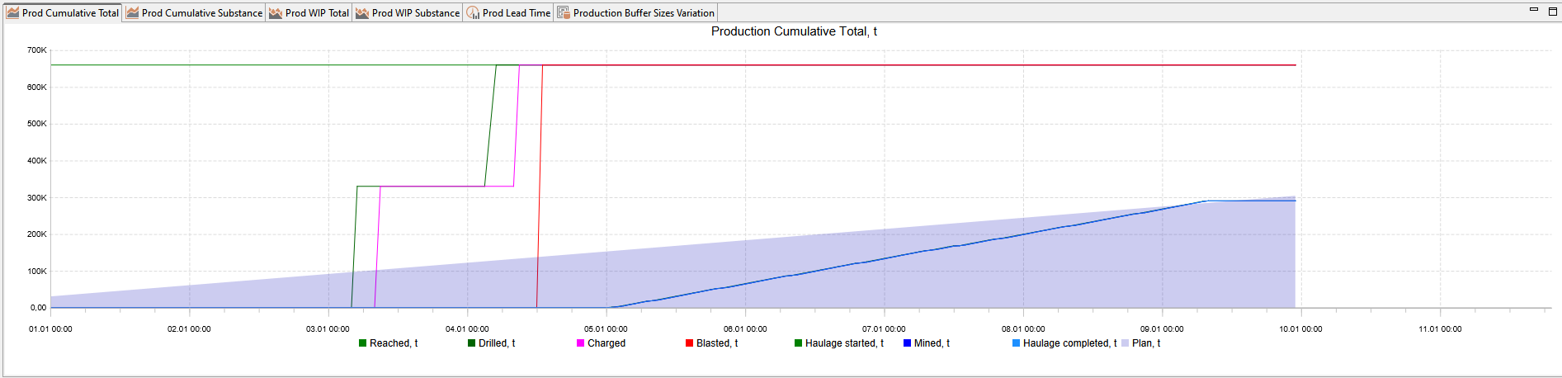Click the 04.01 00:00 x-axis label
This screenshot has height=378, width=1562.
tap(467, 329)
